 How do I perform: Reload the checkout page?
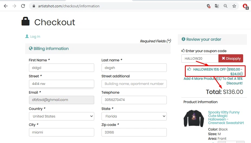tap(23, 6)
